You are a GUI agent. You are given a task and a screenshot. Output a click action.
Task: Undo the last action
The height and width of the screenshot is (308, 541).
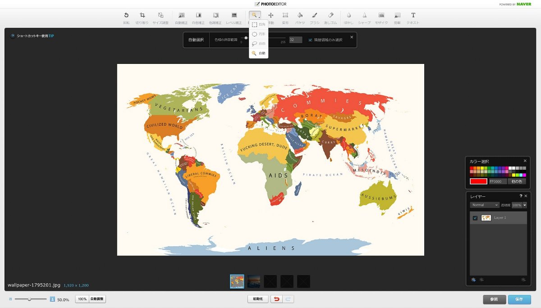click(276, 299)
